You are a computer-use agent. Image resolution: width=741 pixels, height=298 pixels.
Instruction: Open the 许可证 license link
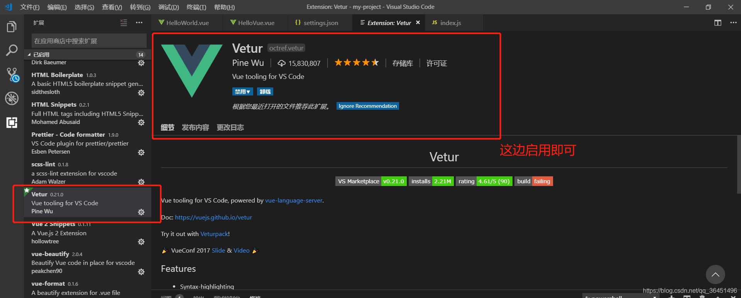pos(436,63)
